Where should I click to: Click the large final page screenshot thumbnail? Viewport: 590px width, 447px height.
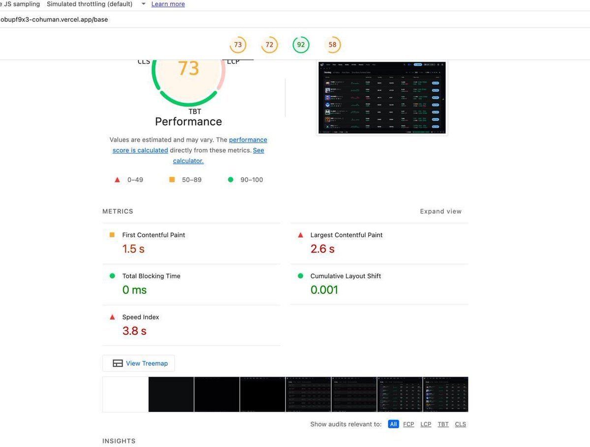coord(382,97)
